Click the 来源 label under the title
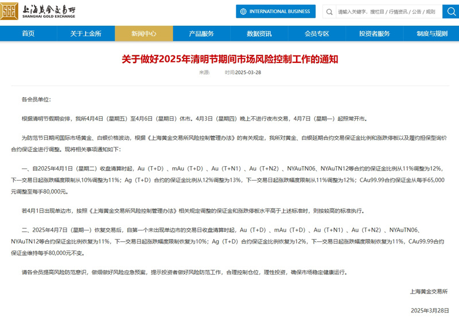The height and width of the screenshot is (321, 459). pos(204,72)
